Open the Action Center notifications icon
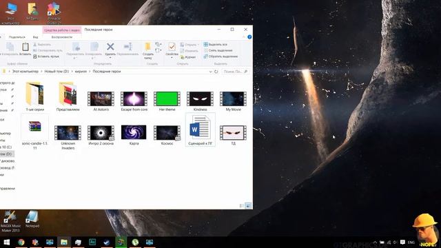The height and width of the screenshot is (248, 441). [x=402, y=242]
